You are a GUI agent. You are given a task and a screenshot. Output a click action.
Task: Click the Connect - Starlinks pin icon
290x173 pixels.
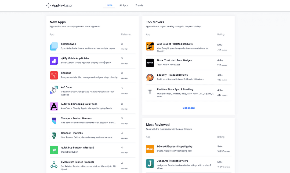pos(54,135)
